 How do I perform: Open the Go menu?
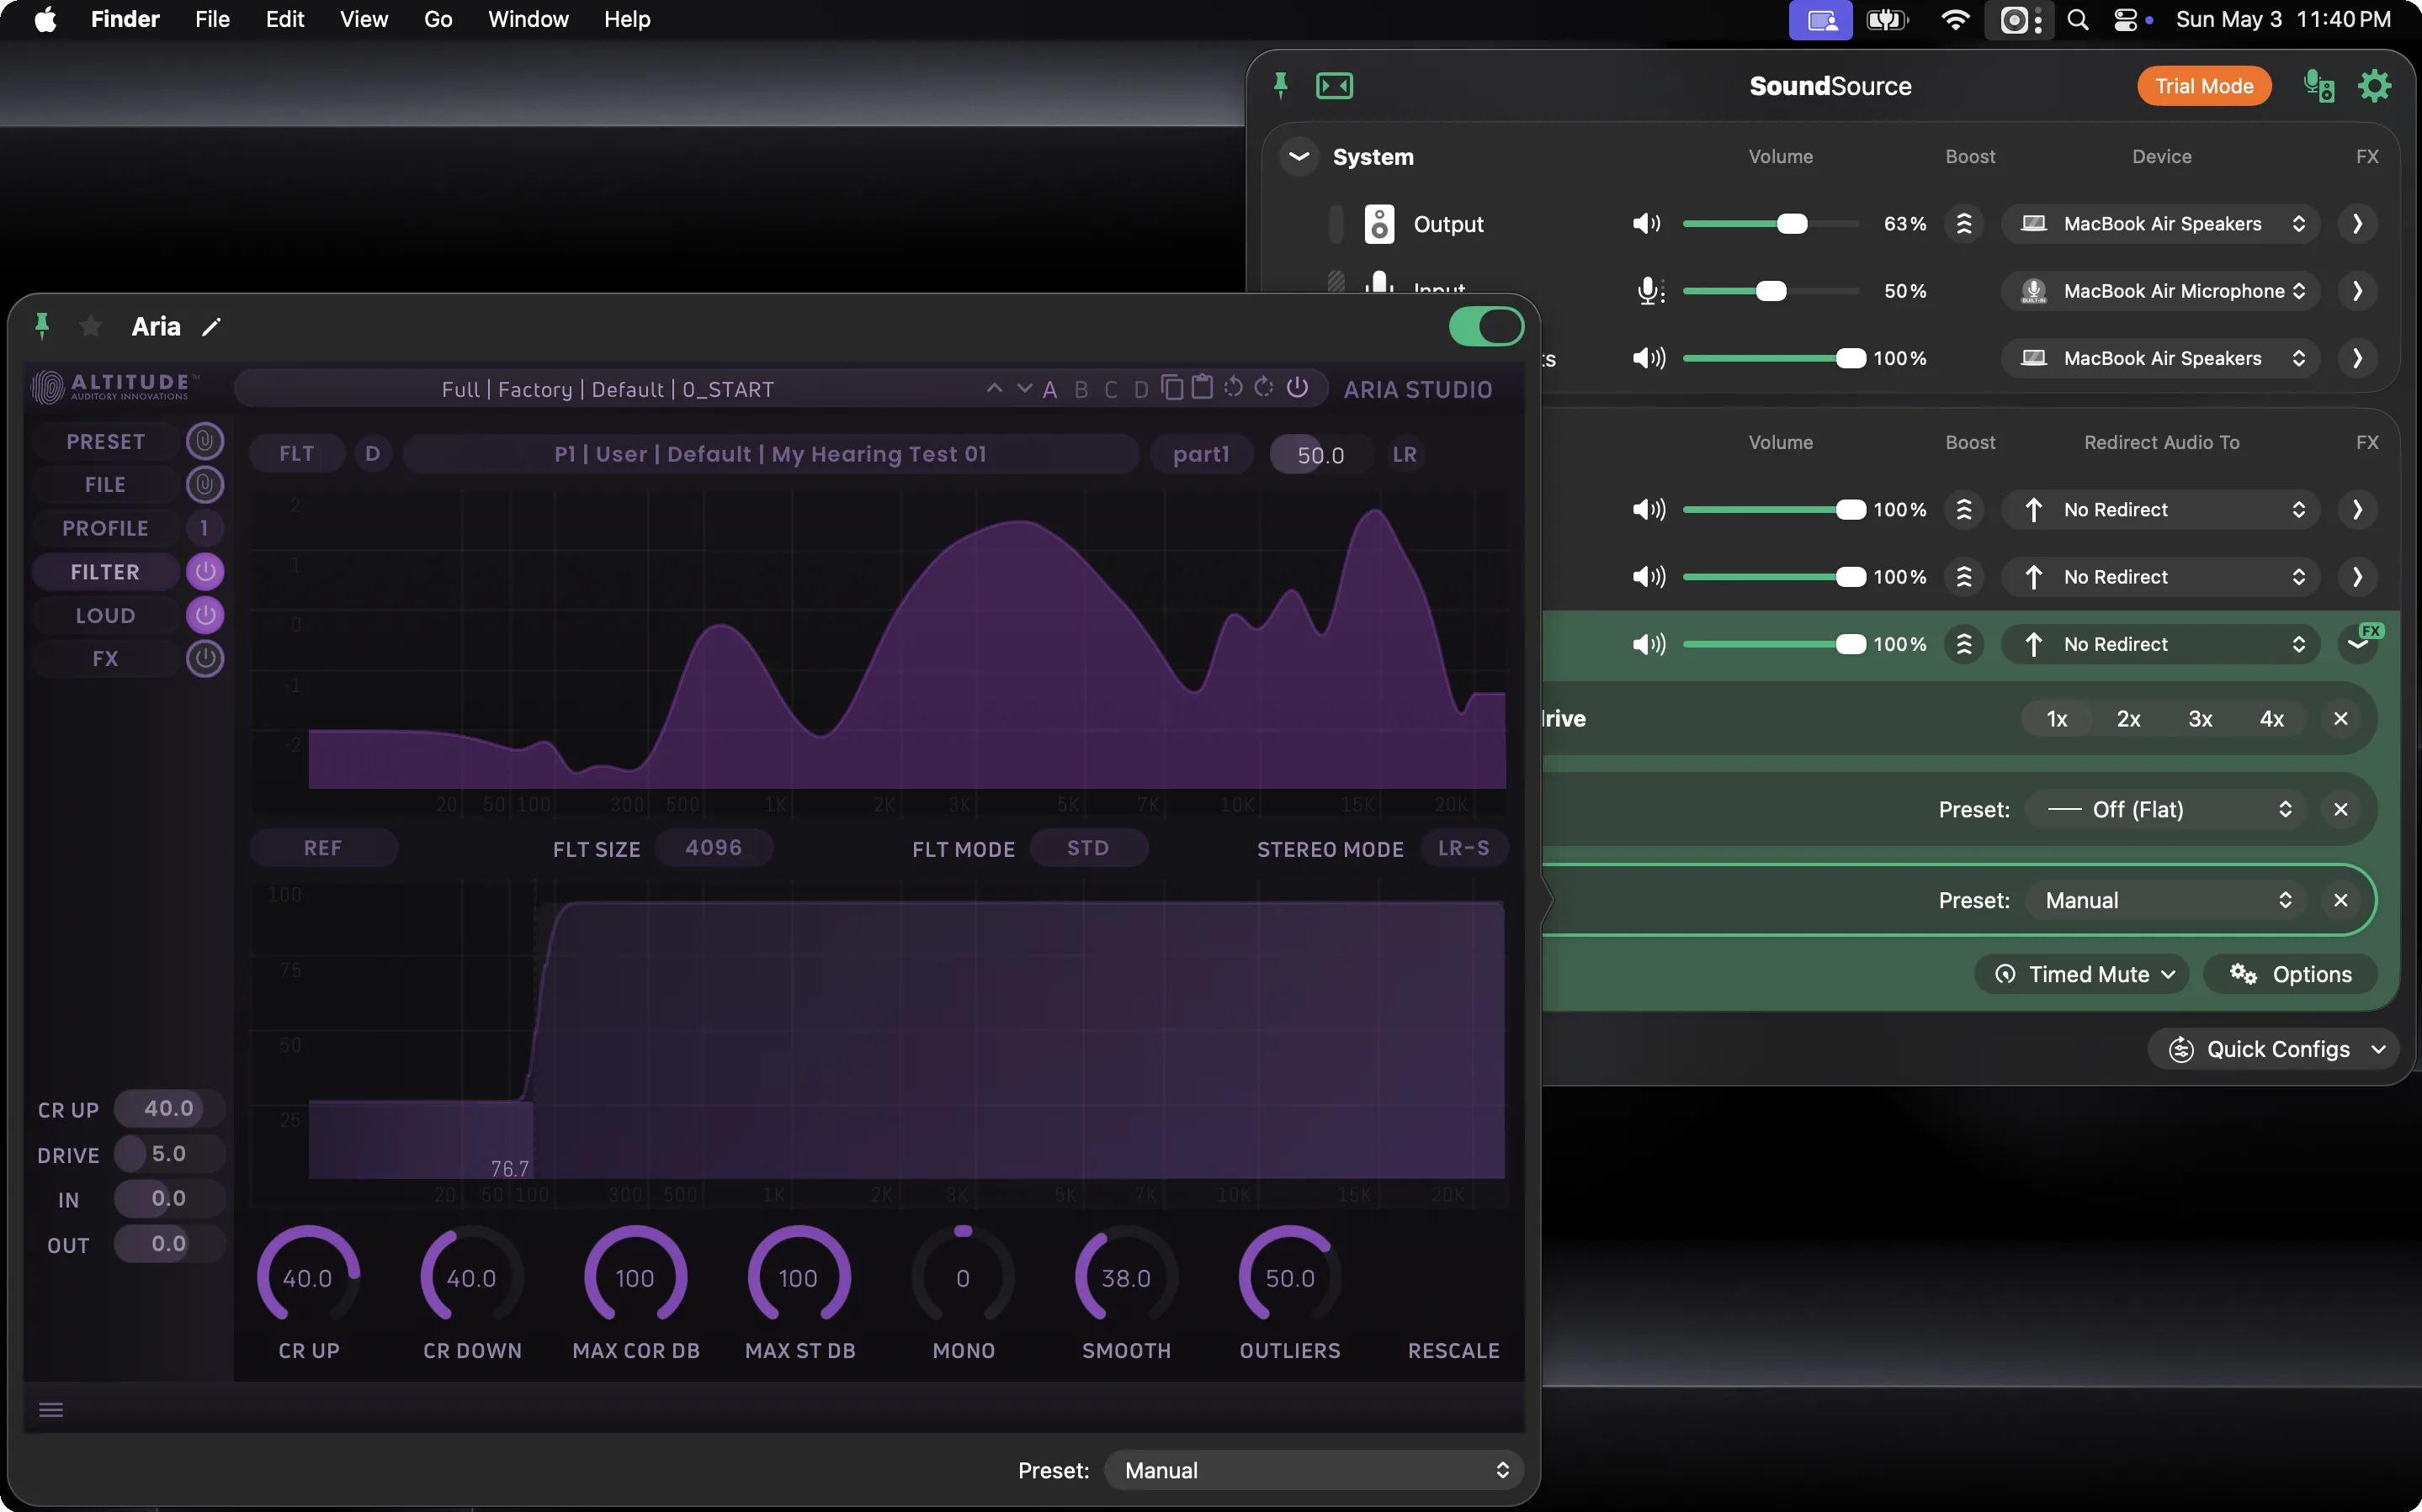[x=438, y=20]
